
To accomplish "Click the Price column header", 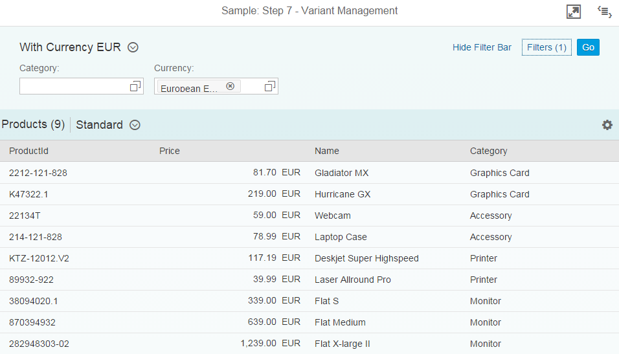I will [170, 151].
